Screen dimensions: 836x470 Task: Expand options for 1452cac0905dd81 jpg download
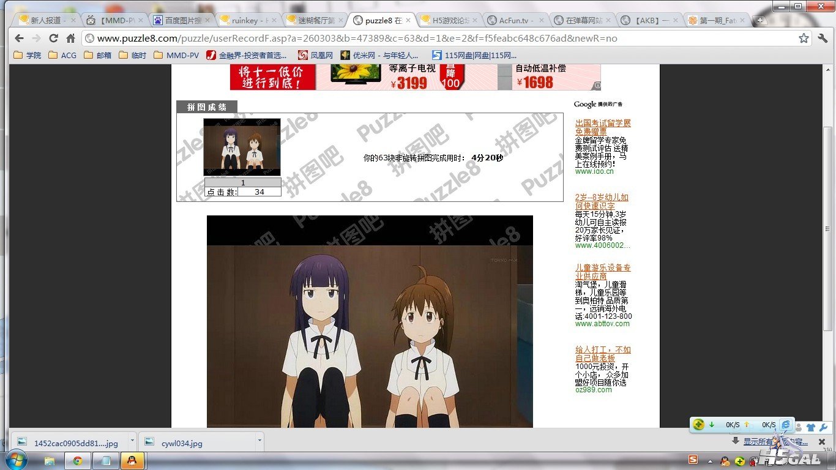pos(132,442)
